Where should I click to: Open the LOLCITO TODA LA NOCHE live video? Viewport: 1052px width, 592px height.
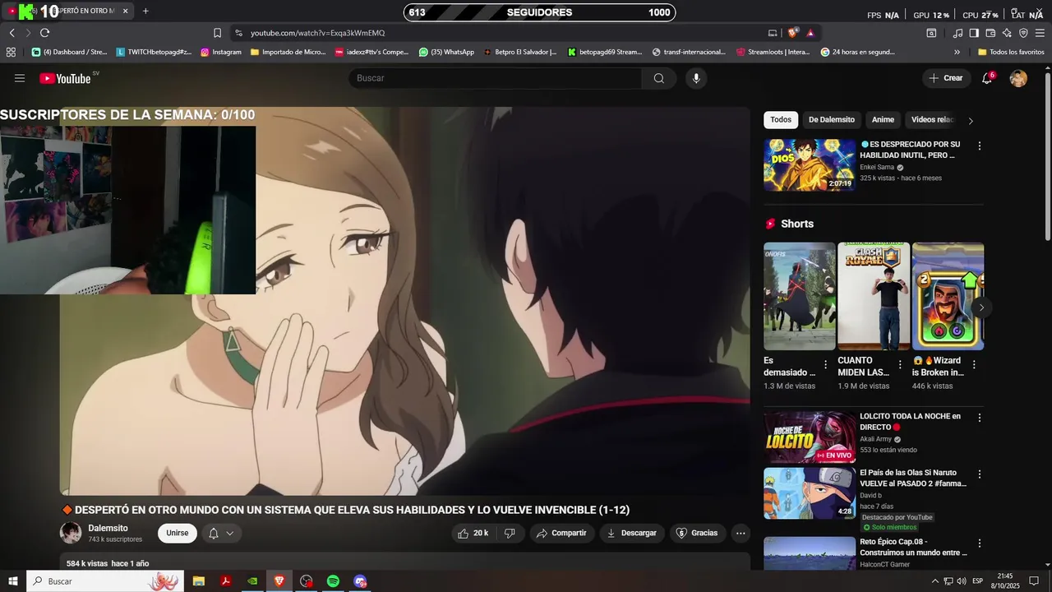[x=810, y=437]
